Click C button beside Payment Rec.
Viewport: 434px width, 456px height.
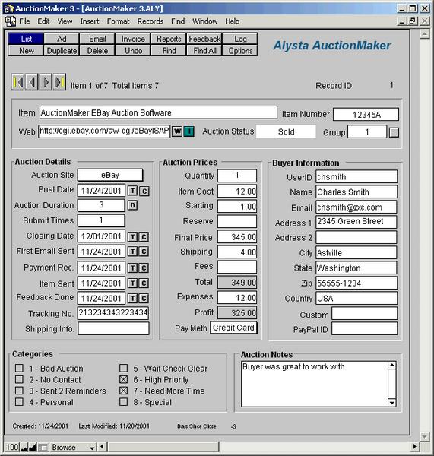(144, 268)
